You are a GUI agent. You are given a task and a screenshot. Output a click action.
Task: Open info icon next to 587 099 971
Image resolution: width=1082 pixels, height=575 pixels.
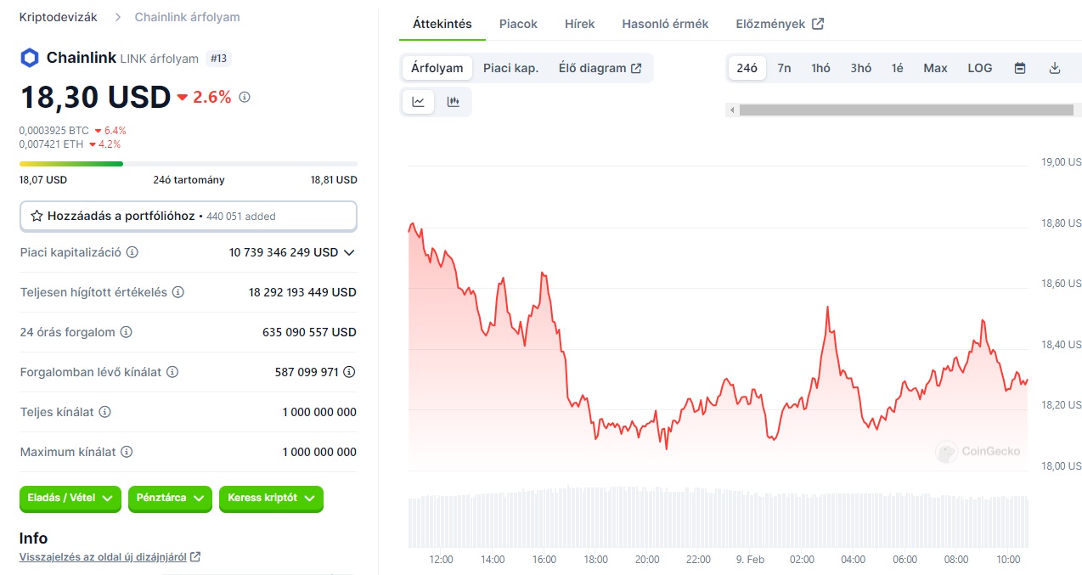pyautogui.click(x=349, y=372)
